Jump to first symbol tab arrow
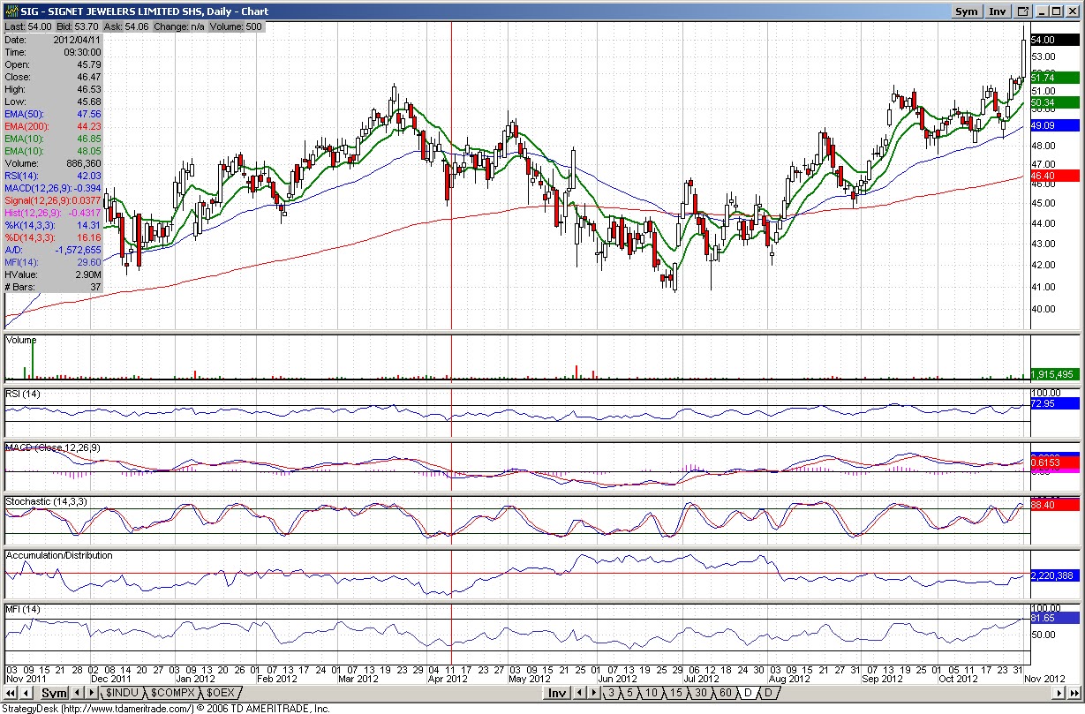 pyautogui.click(x=11, y=693)
